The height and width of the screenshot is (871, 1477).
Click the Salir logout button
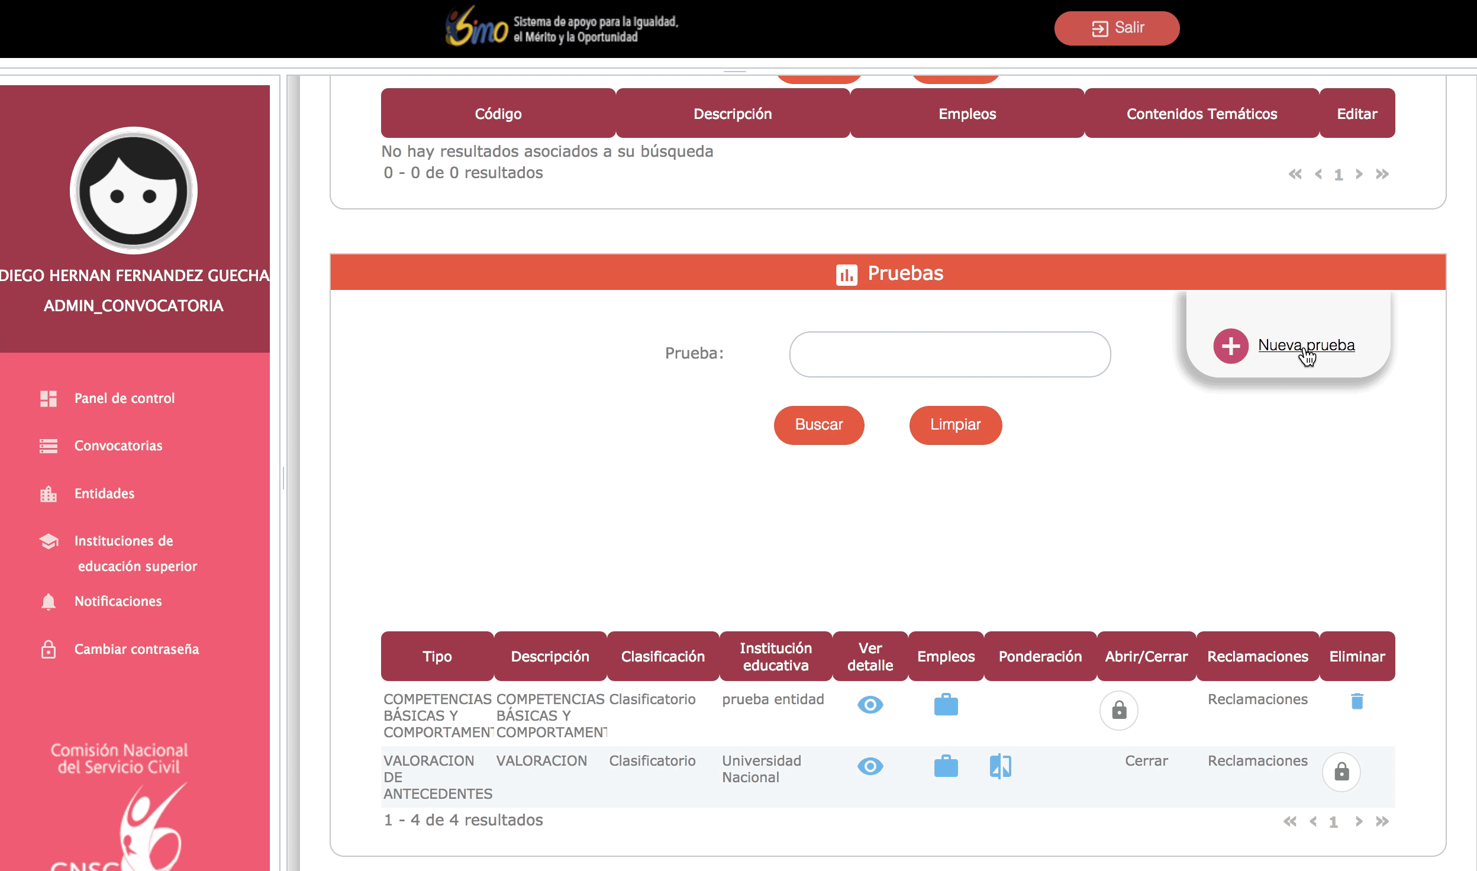click(1117, 28)
